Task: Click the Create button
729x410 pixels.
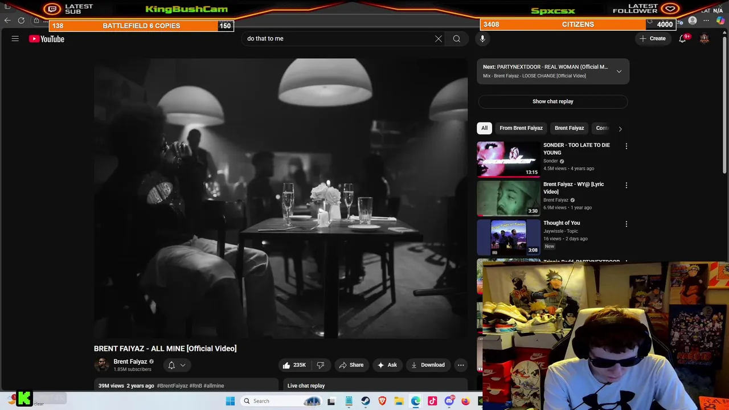Action: point(653,39)
